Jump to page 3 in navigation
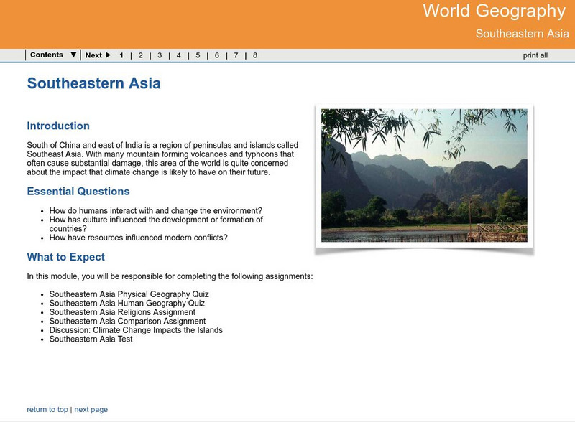This screenshot has height=422, width=575. tap(160, 55)
